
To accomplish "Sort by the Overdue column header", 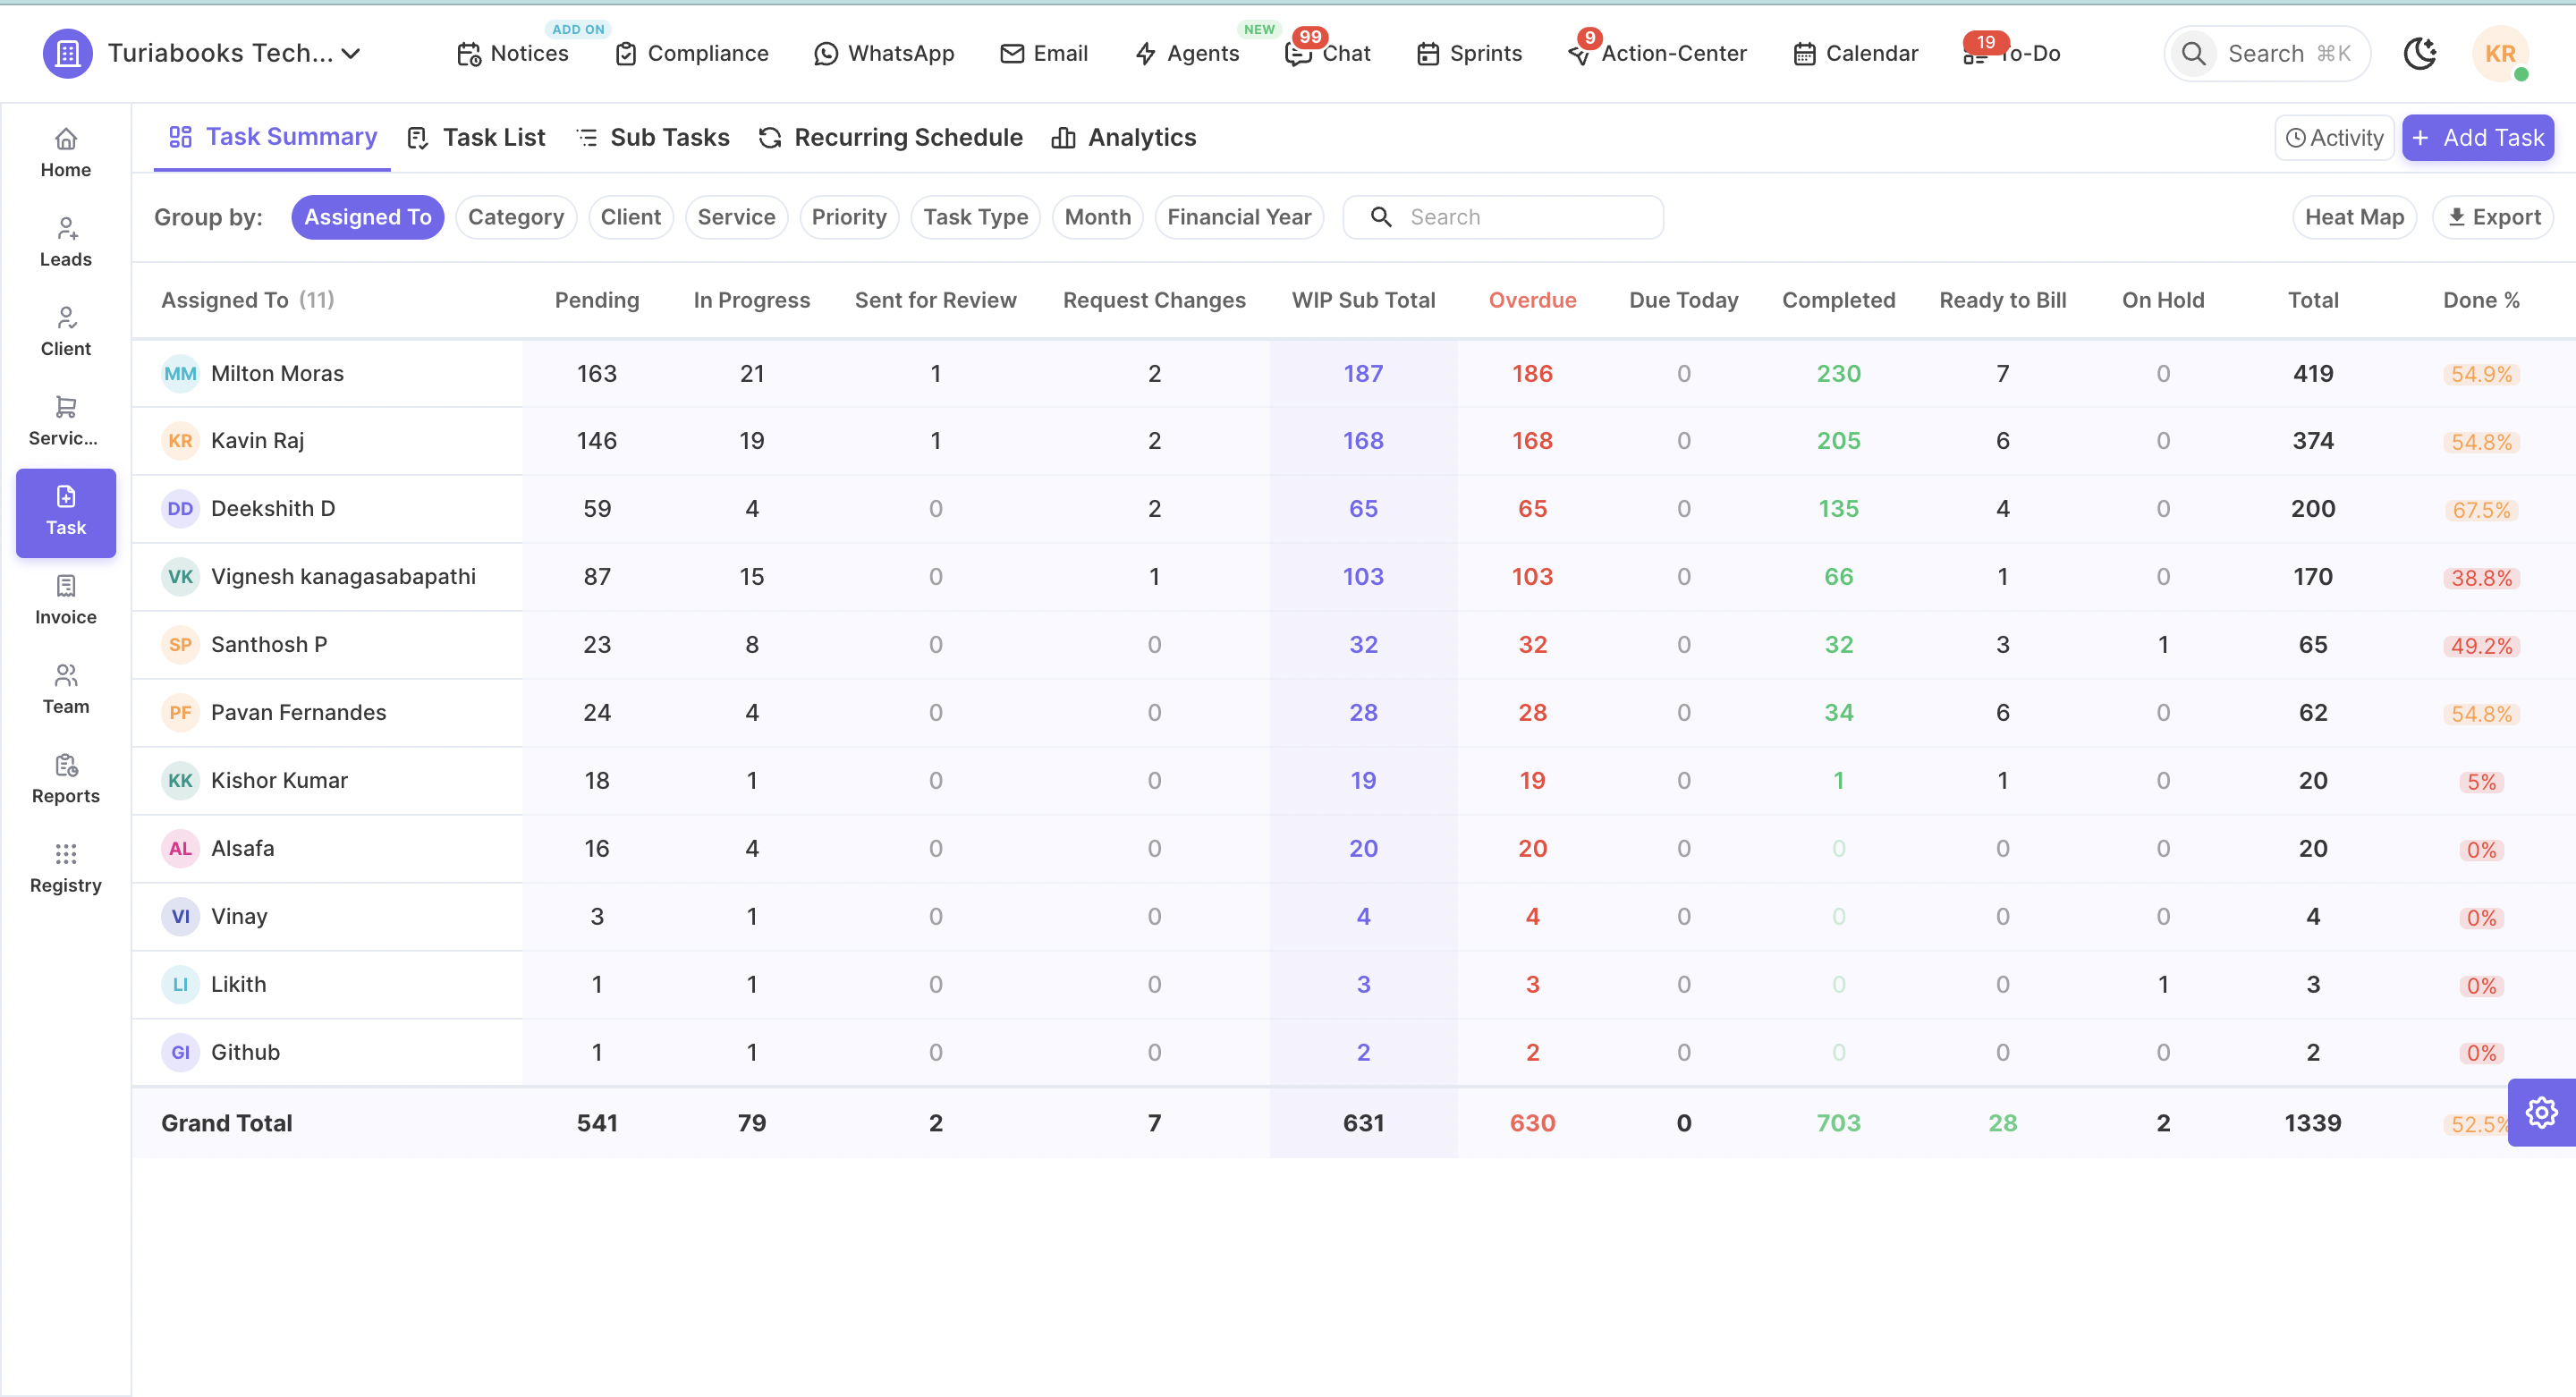I will point(1532,300).
